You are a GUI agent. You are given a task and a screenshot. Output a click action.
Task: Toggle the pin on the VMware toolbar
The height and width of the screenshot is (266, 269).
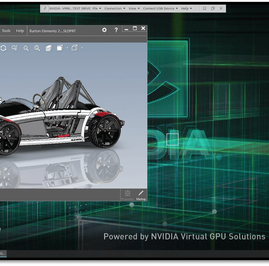pos(45,8)
